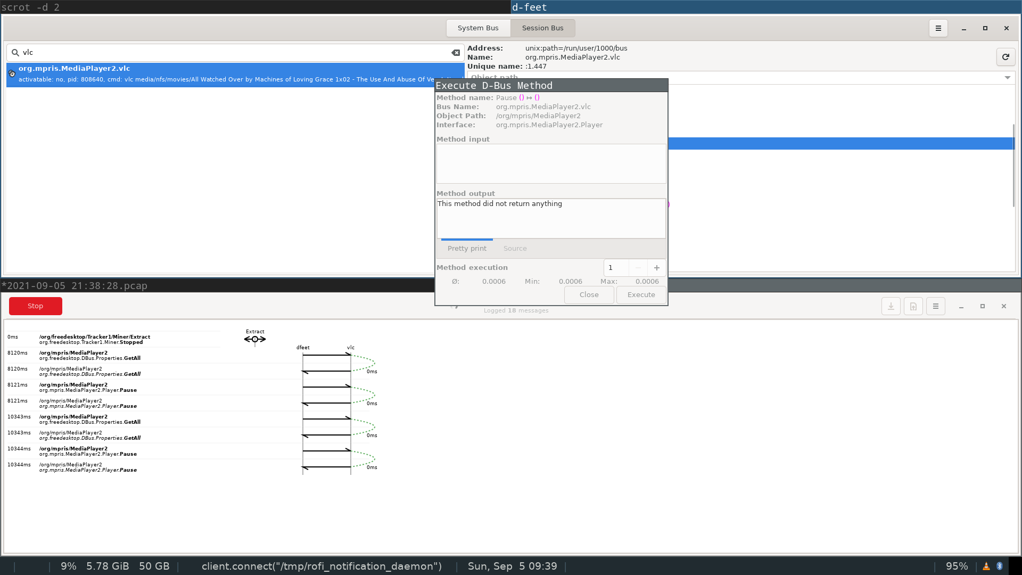
Task: Select the Pretty print output tab
Action: (x=467, y=249)
